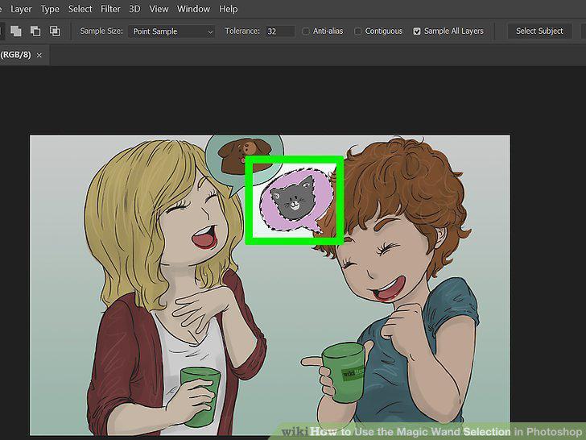The width and height of the screenshot is (586, 440).
Task: Click the Tolerance label
Action: pyautogui.click(x=242, y=31)
